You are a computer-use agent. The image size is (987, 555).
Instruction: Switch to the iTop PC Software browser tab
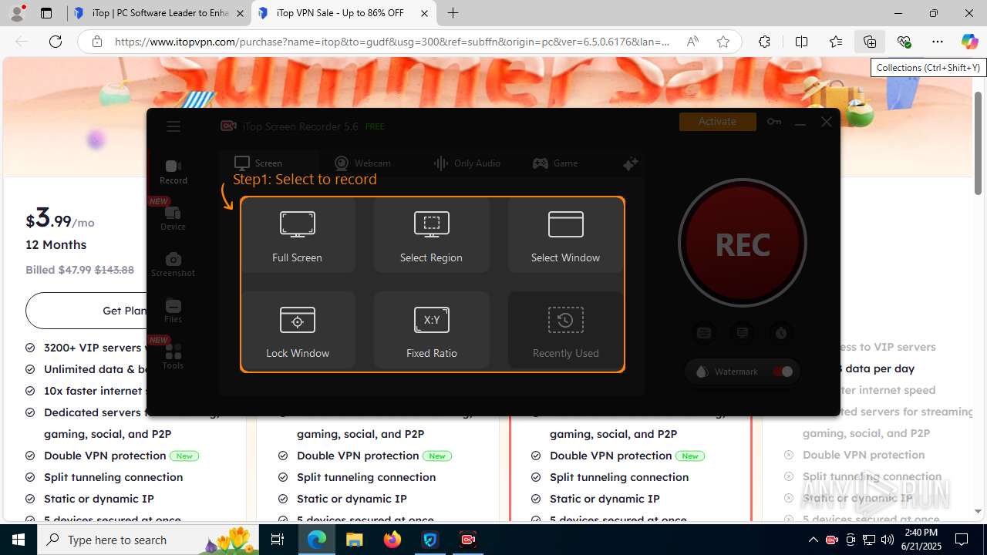[160, 13]
